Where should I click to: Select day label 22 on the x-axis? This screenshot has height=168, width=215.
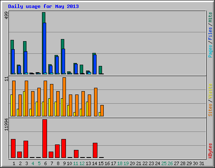(x=145, y=163)
